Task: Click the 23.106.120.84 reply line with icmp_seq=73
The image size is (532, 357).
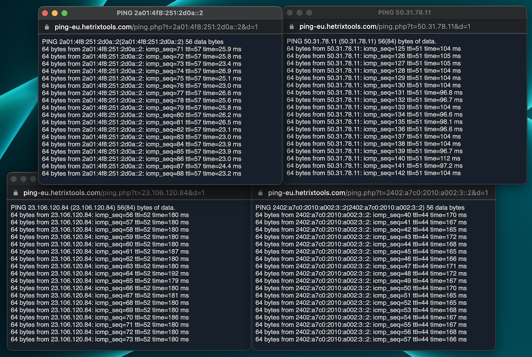Action: [100, 339]
